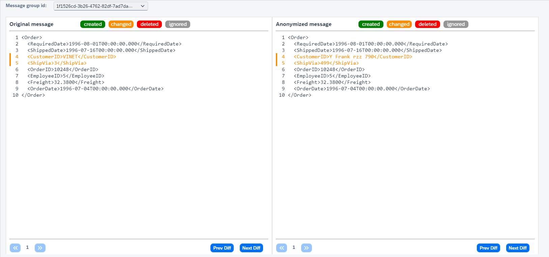
Task: Click Freight 32.3800 line in Anonymized message
Action: click(332, 82)
